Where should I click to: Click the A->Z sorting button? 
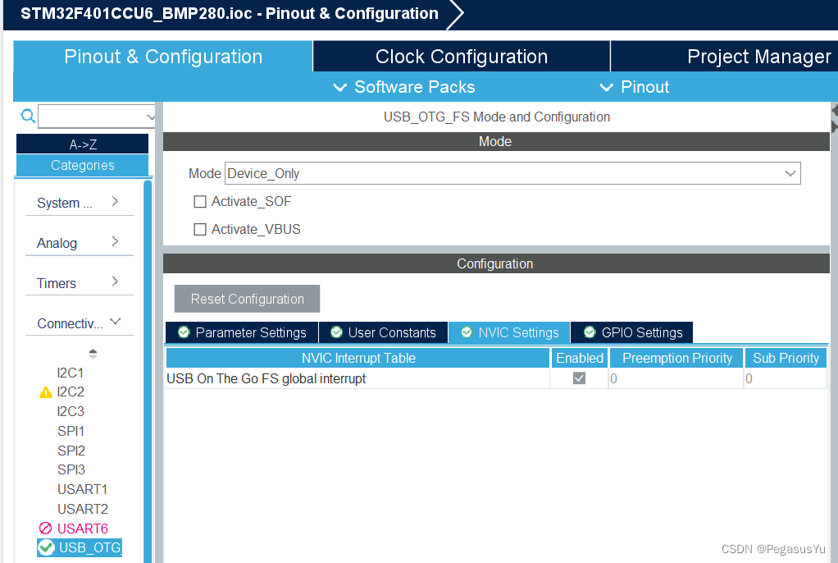click(82, 143)
